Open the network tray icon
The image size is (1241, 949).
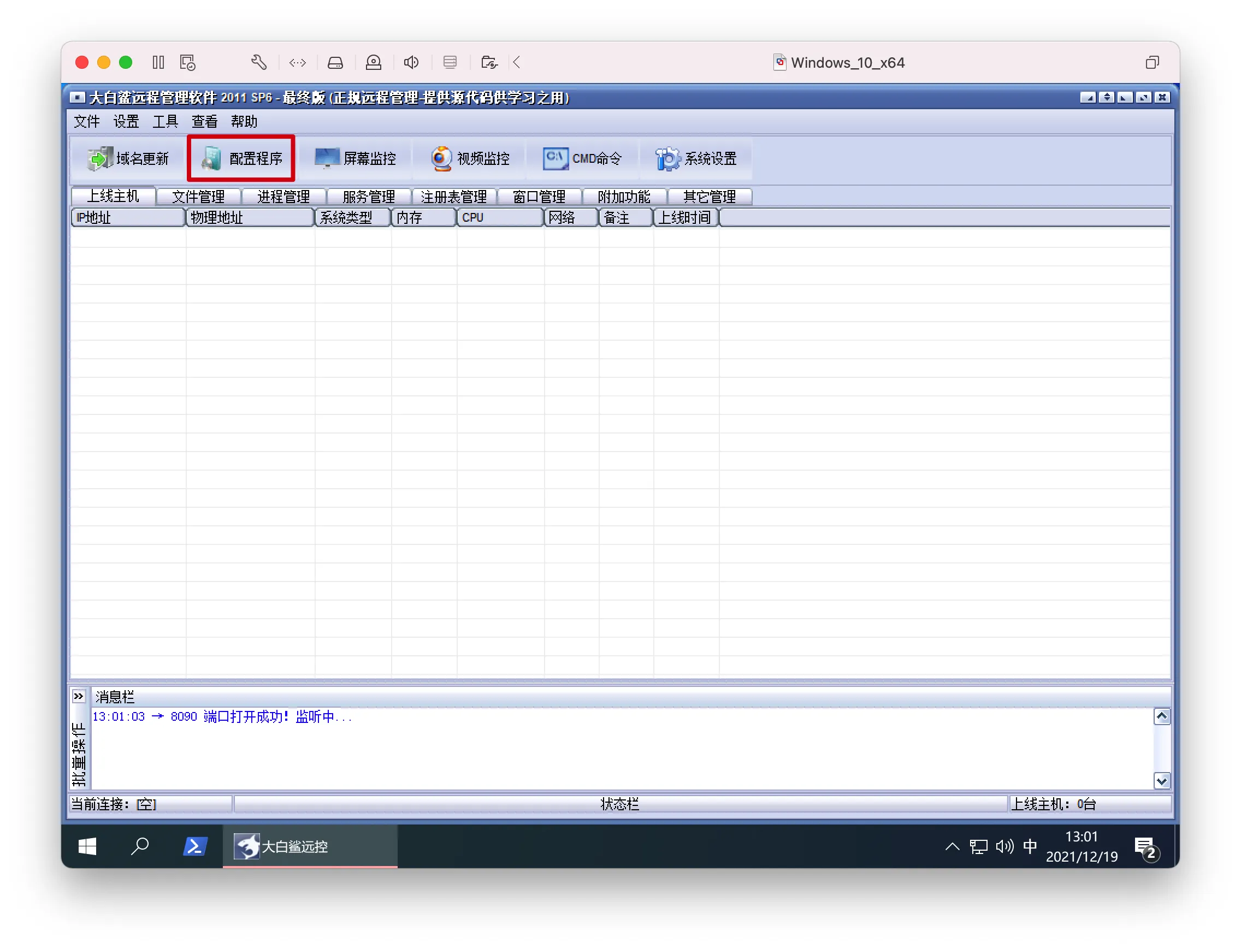(x=979, y=847)
